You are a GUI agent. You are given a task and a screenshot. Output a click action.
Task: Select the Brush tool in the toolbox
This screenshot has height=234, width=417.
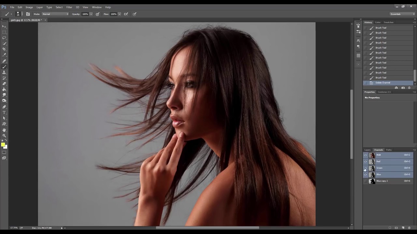(x=4, y=67)
